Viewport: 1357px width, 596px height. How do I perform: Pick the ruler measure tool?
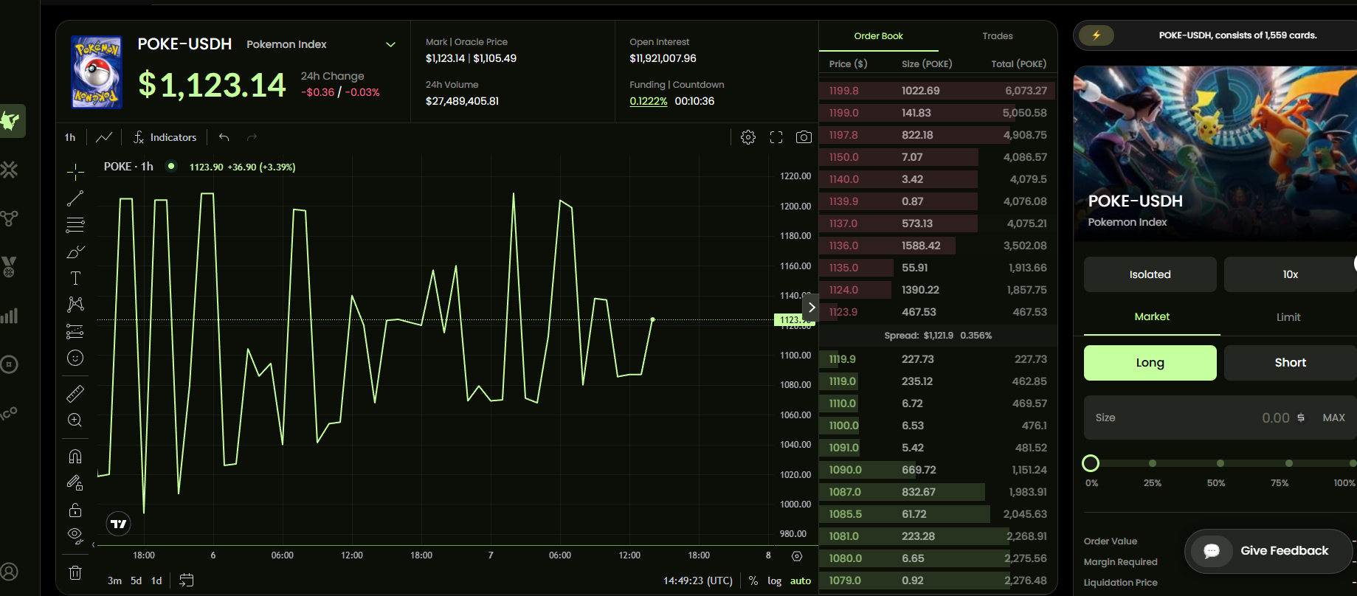tap(75, 393)
